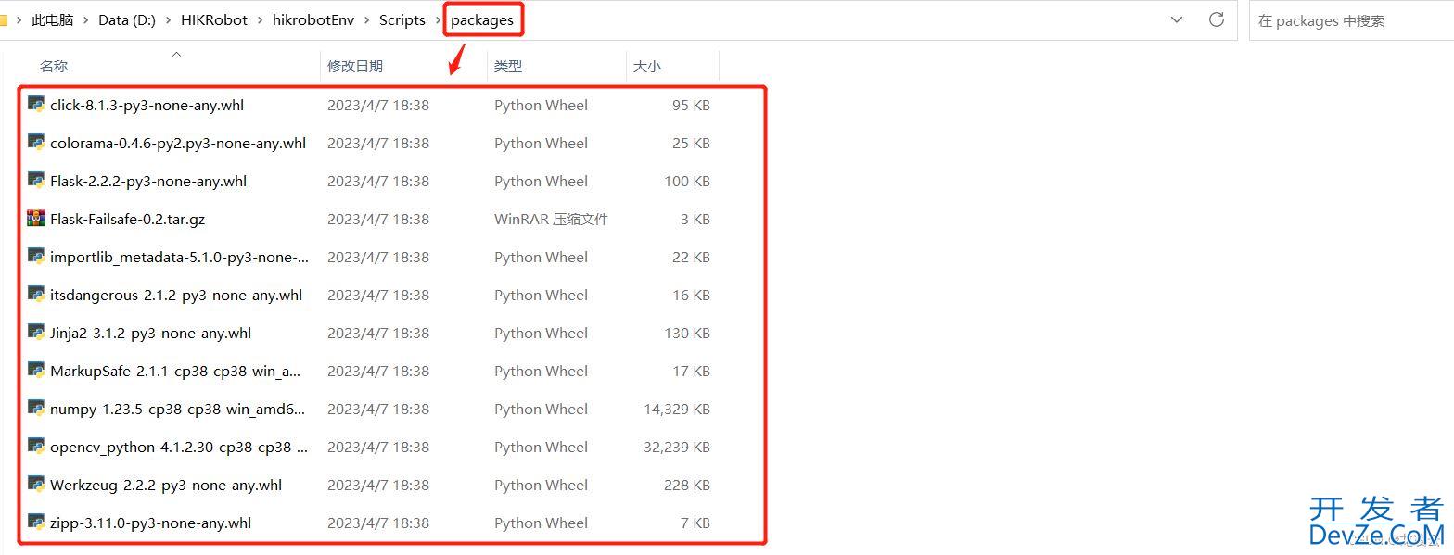Expand the chevron after Data (D:) in path
This screenshot has height=555, width=1454.
(169, 20)
